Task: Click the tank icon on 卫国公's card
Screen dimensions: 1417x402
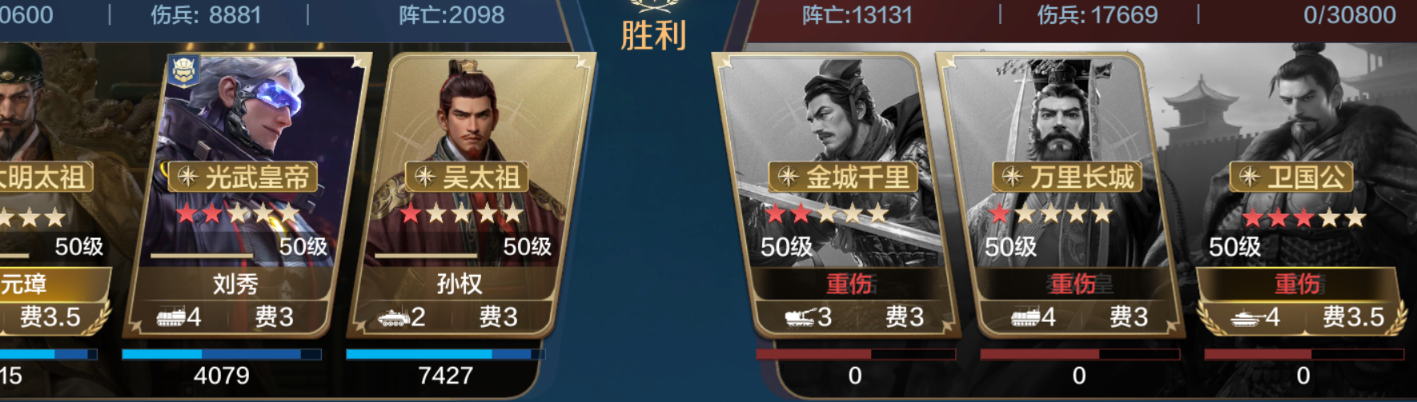Action: coord(1248,317)
